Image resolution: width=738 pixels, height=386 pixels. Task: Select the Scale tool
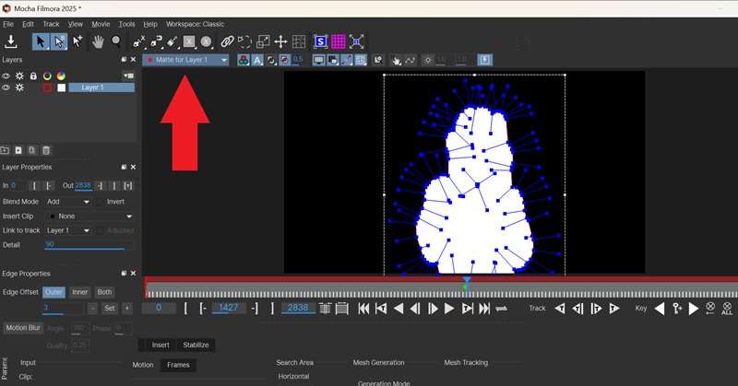(263, 41)
